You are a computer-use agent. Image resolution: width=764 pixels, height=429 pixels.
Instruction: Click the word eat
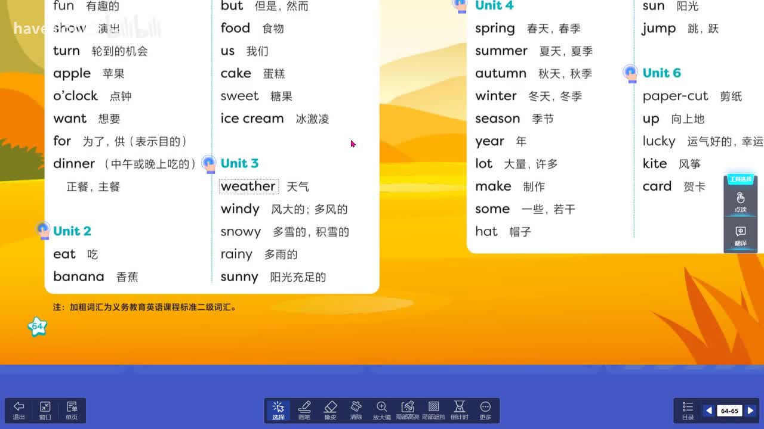pos(64,254)
